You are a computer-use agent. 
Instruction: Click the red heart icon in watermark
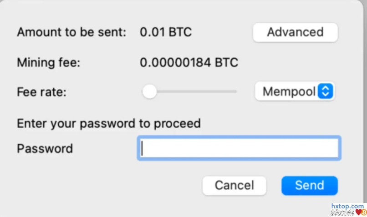[358, 212]
